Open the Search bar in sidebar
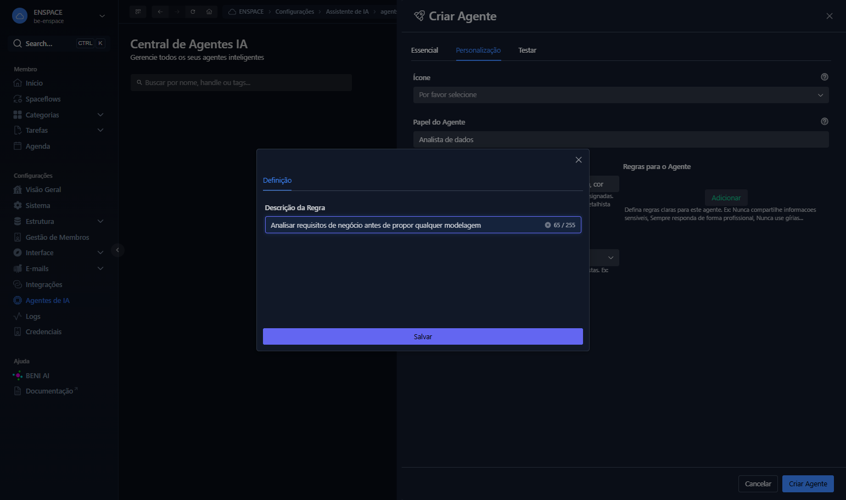 pos(59,43)
